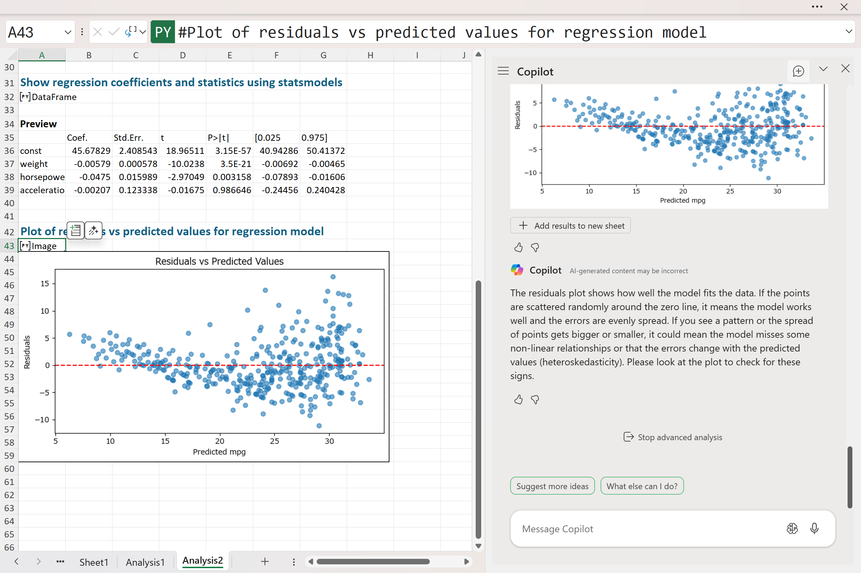Click the brain icon in message box

[792, 528]
